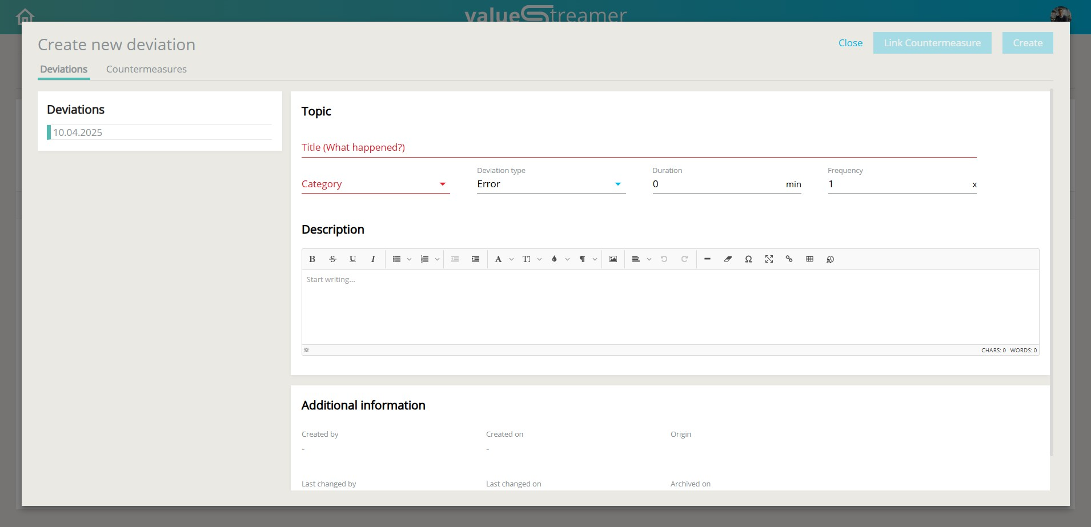Click the last toolbar icon after table

point(830,259)
